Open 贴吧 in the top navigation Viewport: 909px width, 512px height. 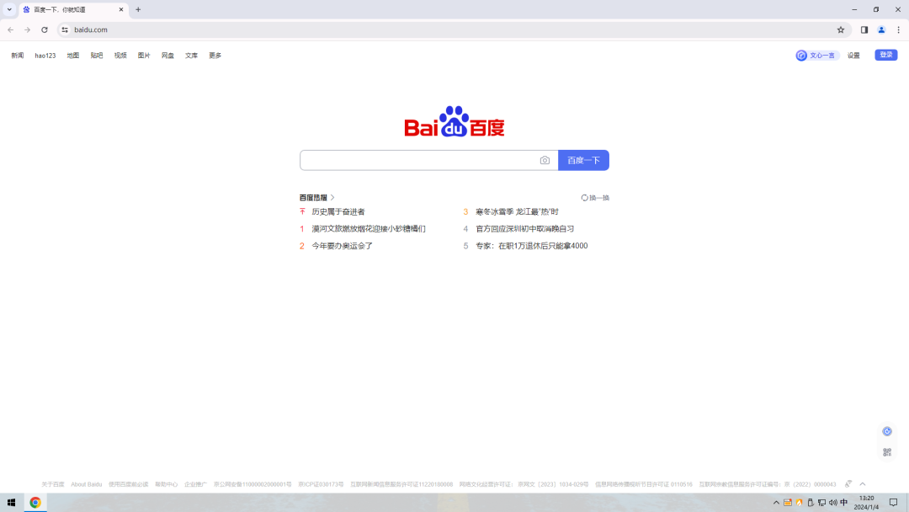[97, 56]
